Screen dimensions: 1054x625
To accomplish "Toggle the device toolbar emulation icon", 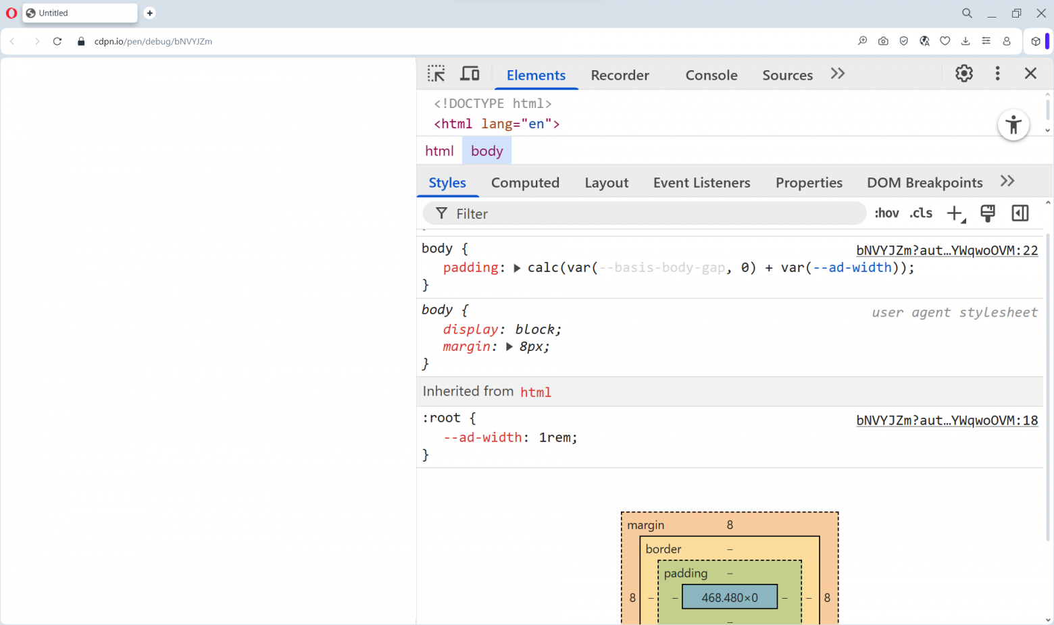I will click(x=470, y=74).
